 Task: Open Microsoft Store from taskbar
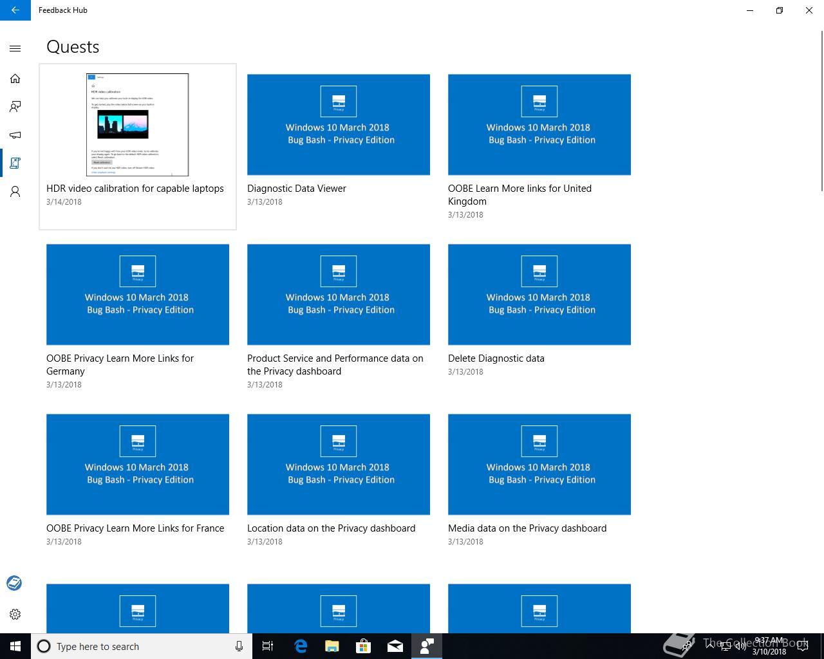point(363,646)
